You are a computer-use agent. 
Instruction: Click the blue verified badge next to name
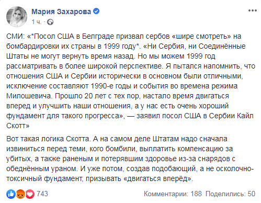[x=96, y=12]
